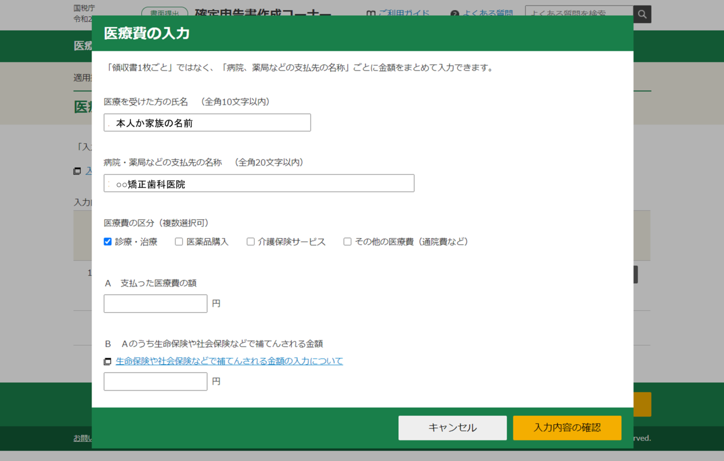The height and width of the screenshot is (461, 724).
Task: Click the reimbursement amount input under section B
Action: point(155,381)
